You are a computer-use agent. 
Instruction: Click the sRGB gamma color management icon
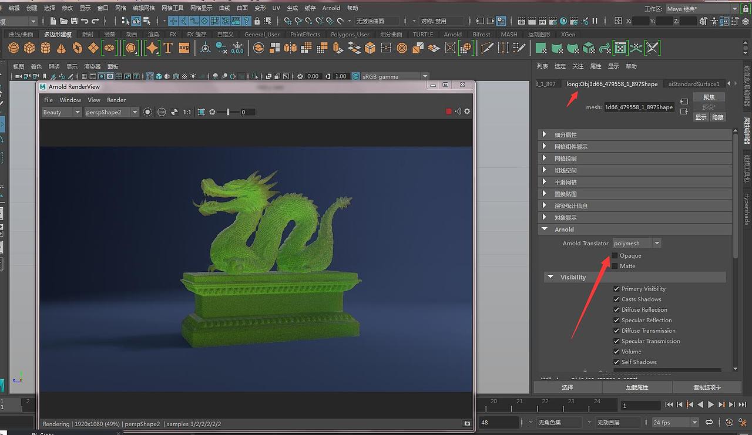coord(356,76)
